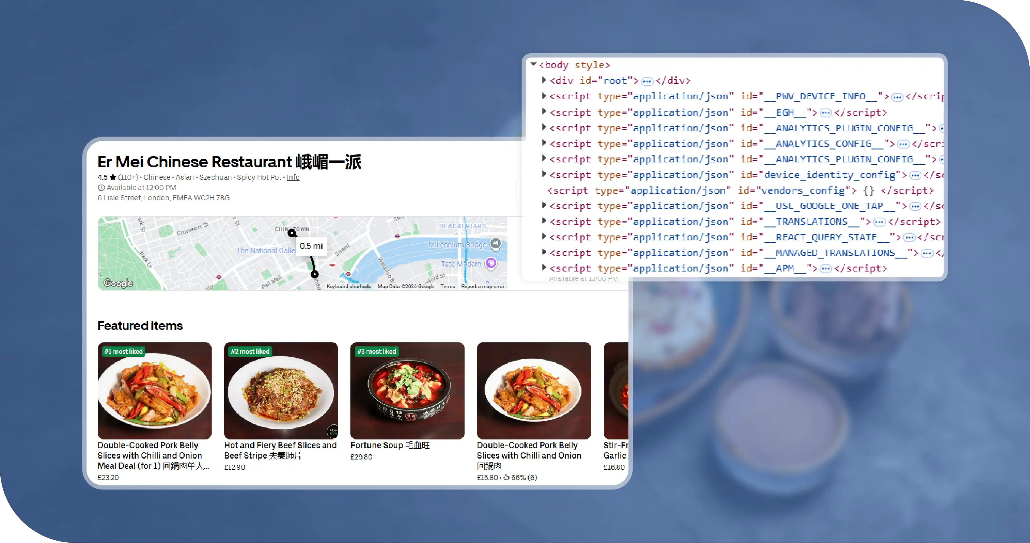Screen dimensions: 1030x543
Task: Click the ellipsis badge on __APM__ script
Action: [825, 269]
